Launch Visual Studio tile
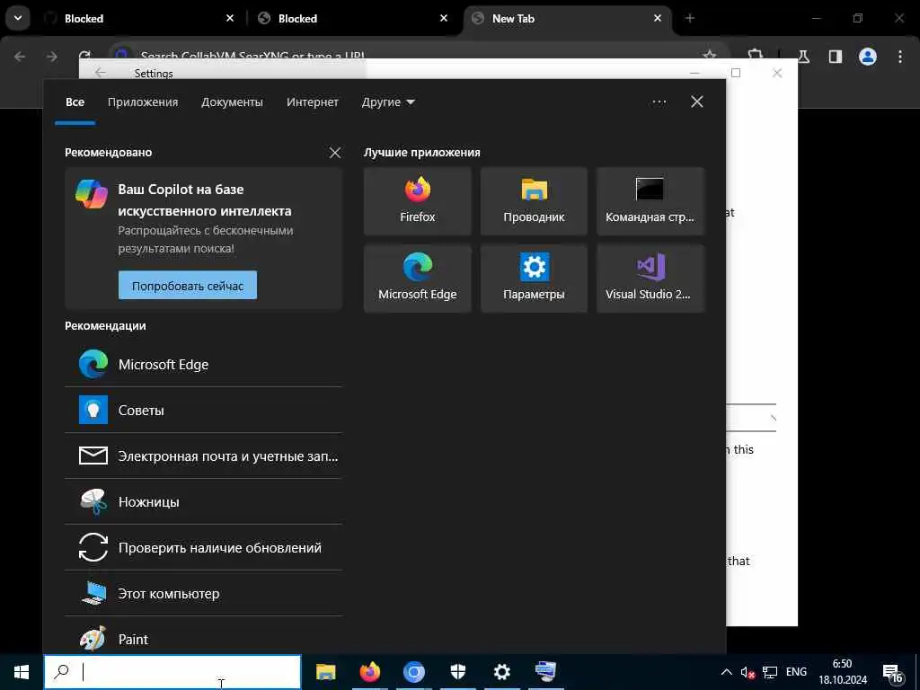The image size is (920, 690). [x=650, y=279]
